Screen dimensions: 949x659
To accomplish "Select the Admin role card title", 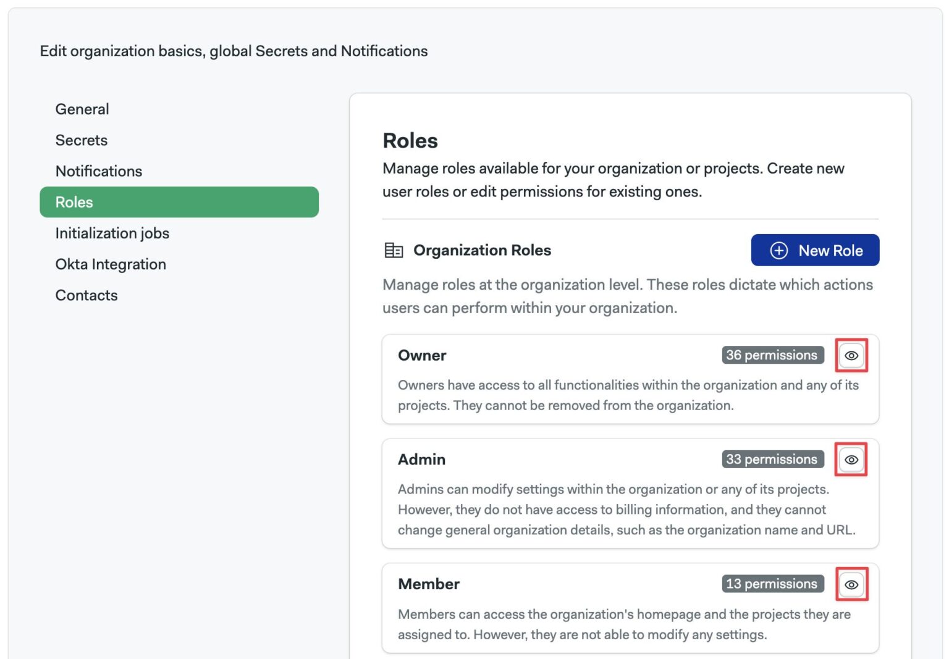I will click(421, 460).
